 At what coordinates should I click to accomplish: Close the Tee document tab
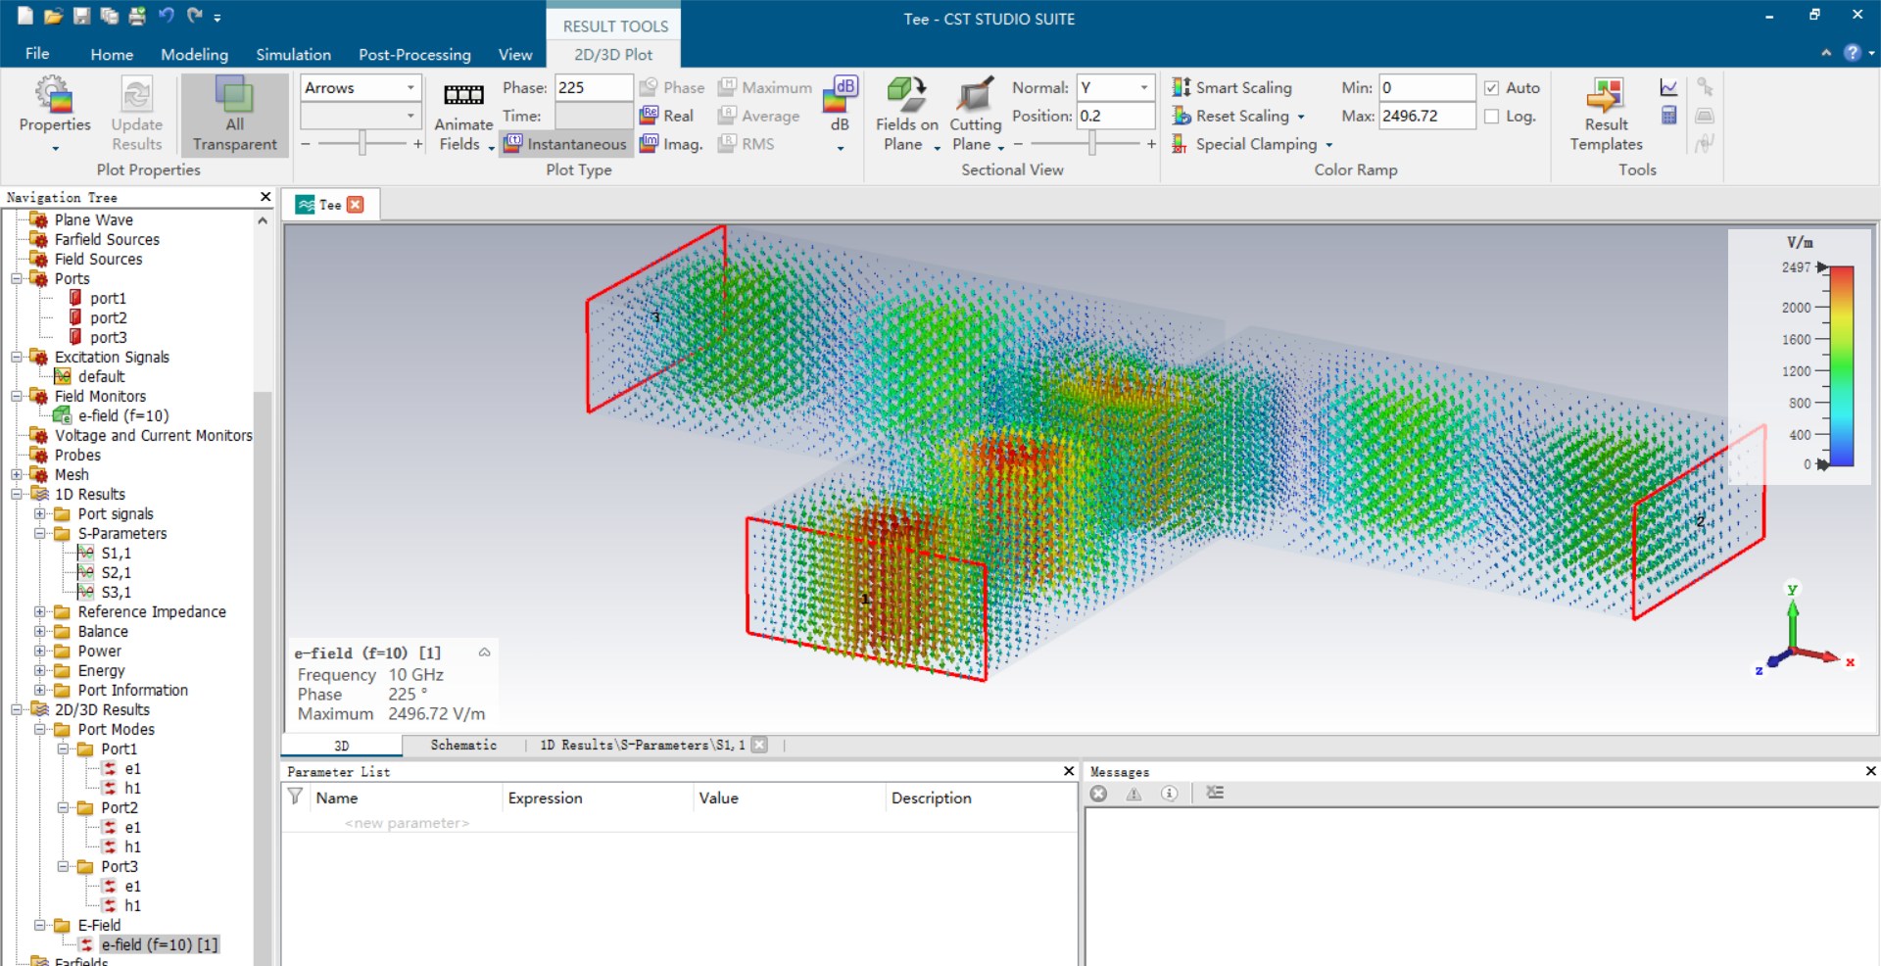click(356, 205)
